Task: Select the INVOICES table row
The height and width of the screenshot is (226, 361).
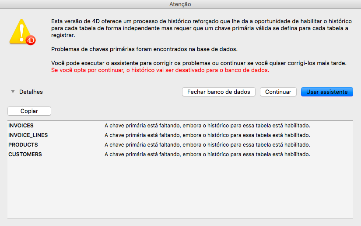Action: (180, 126)
